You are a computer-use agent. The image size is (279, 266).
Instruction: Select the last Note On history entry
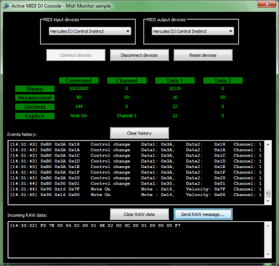click(x=136, y=194)
